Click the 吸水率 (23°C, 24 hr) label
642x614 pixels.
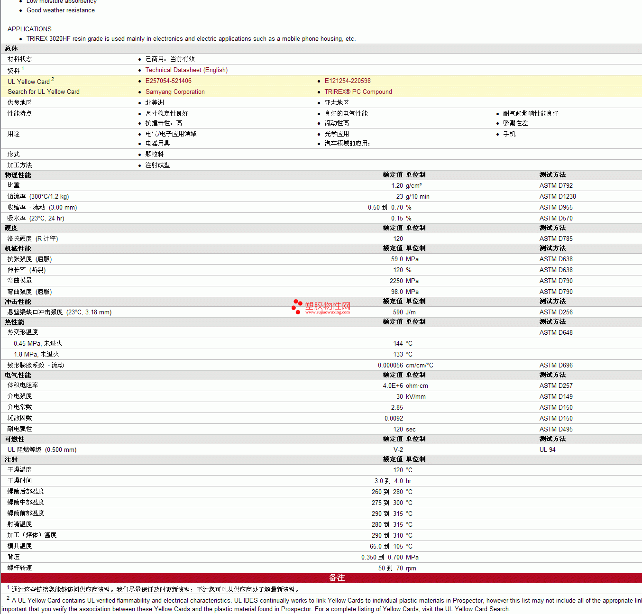(x=36, y=219)
